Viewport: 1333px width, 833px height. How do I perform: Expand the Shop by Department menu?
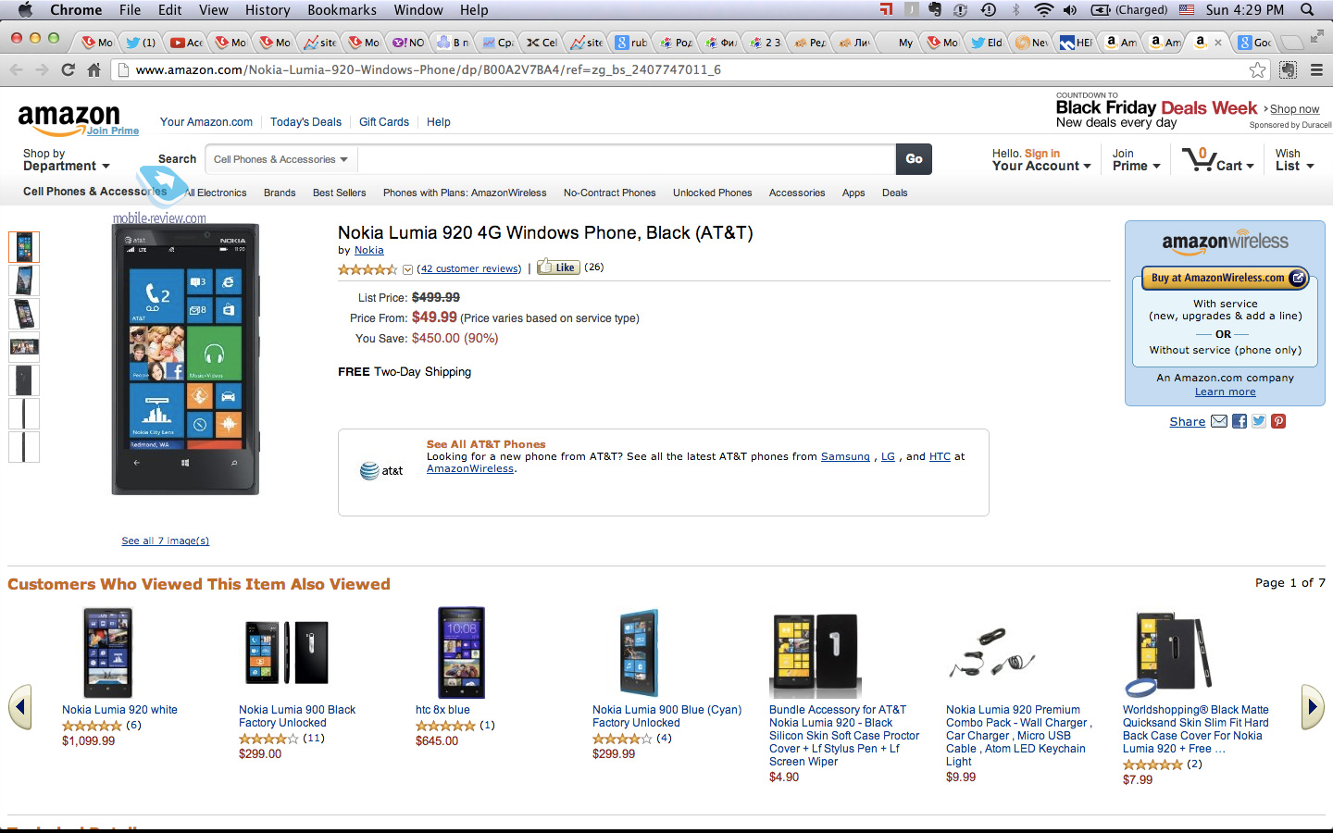tap(67, 159)
